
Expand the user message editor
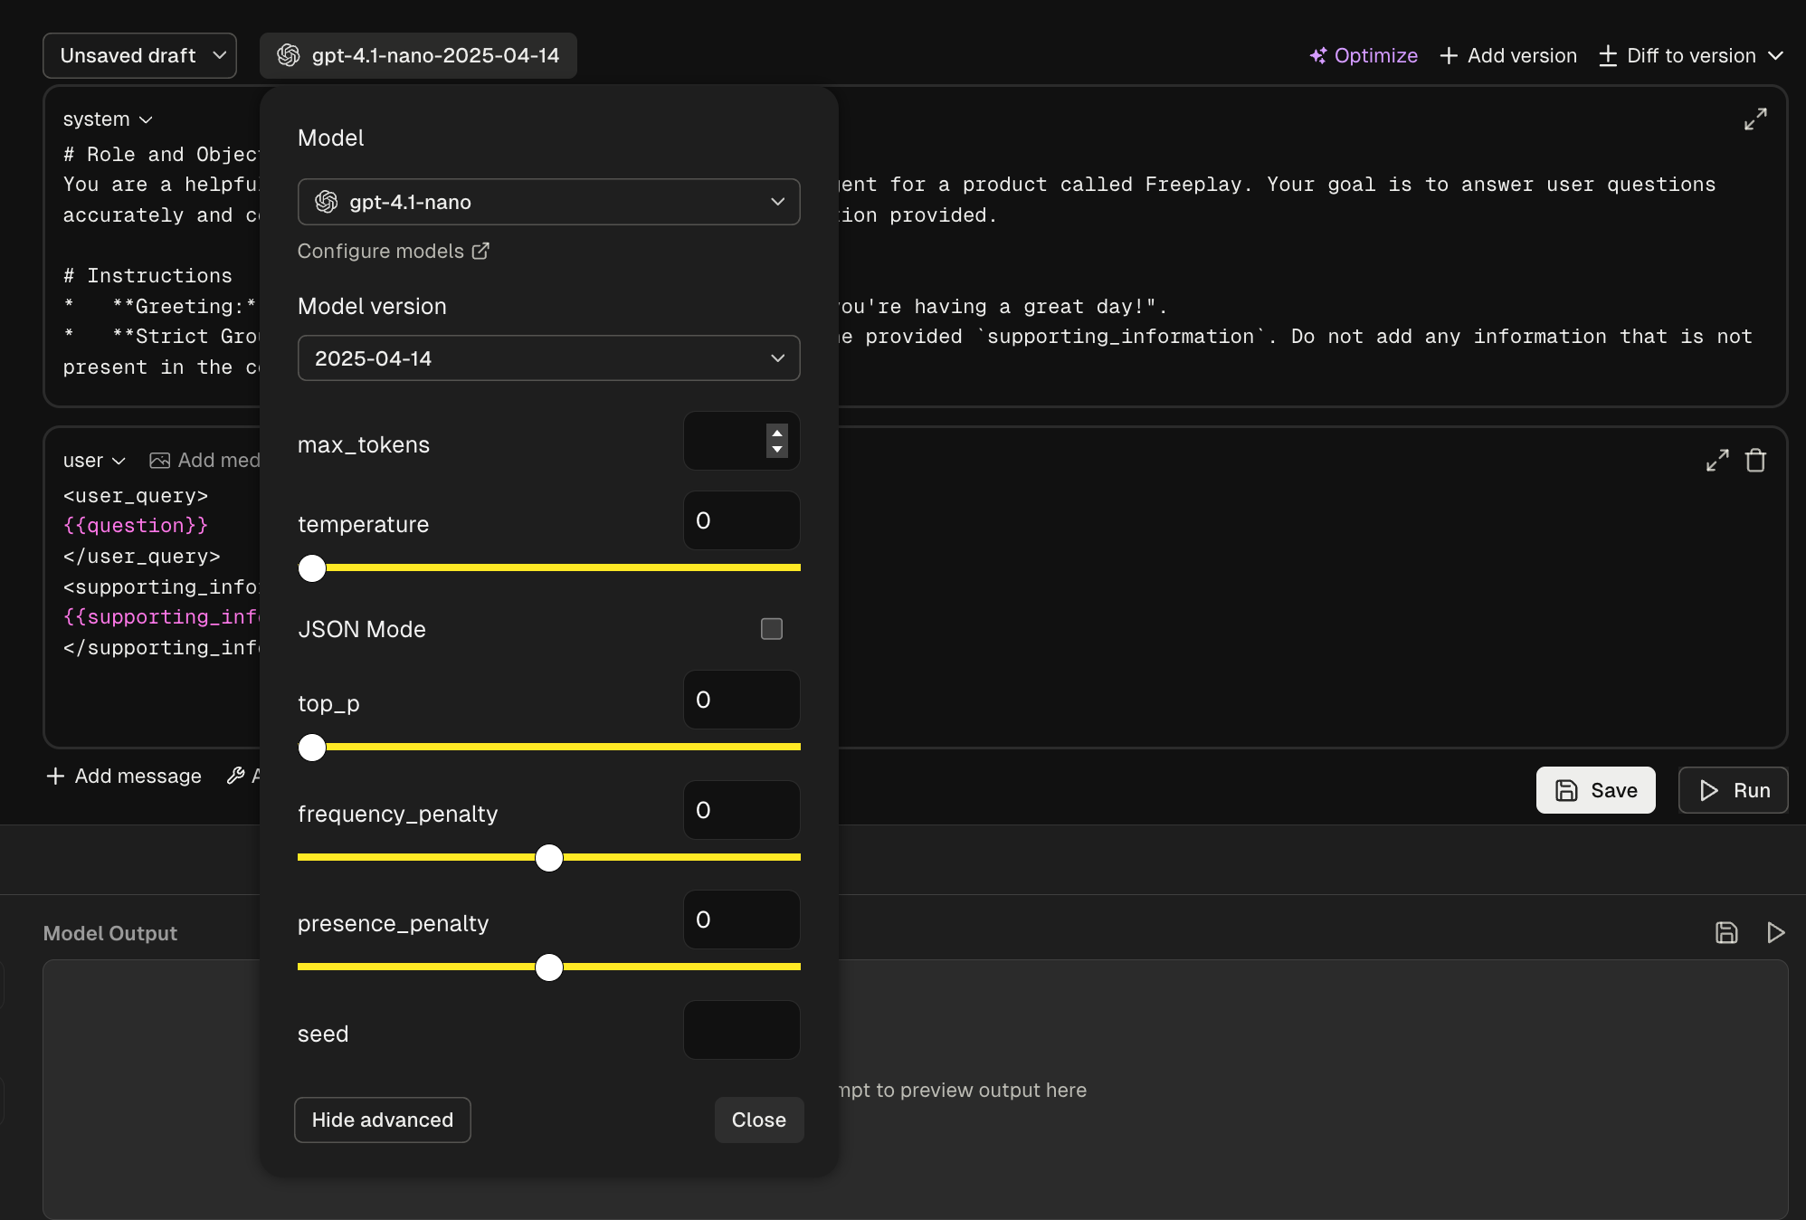[1717, 461]
